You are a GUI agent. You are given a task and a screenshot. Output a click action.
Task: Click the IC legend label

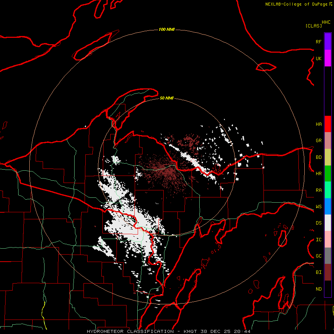coord(318,240)
